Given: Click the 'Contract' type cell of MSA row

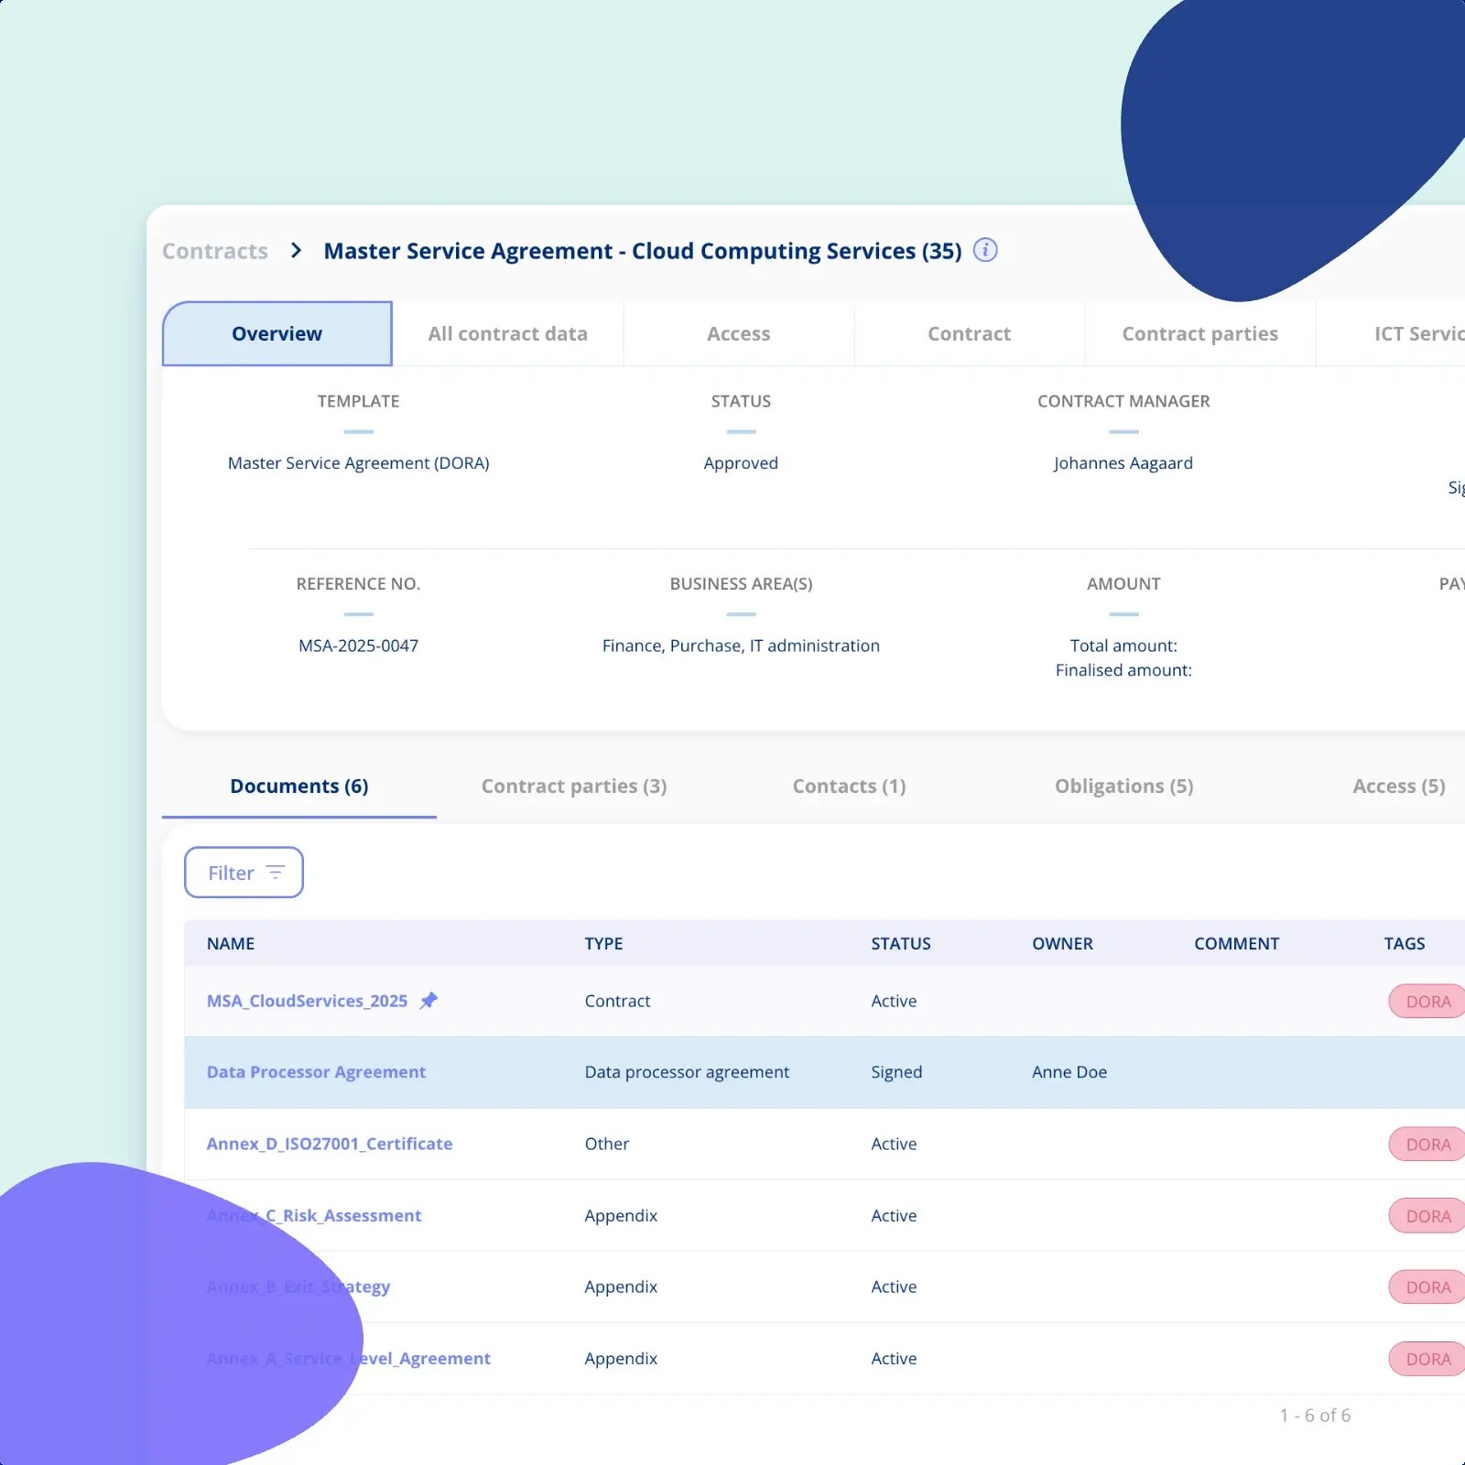Looking at the screenshot, I should (x=618, y=1001).
